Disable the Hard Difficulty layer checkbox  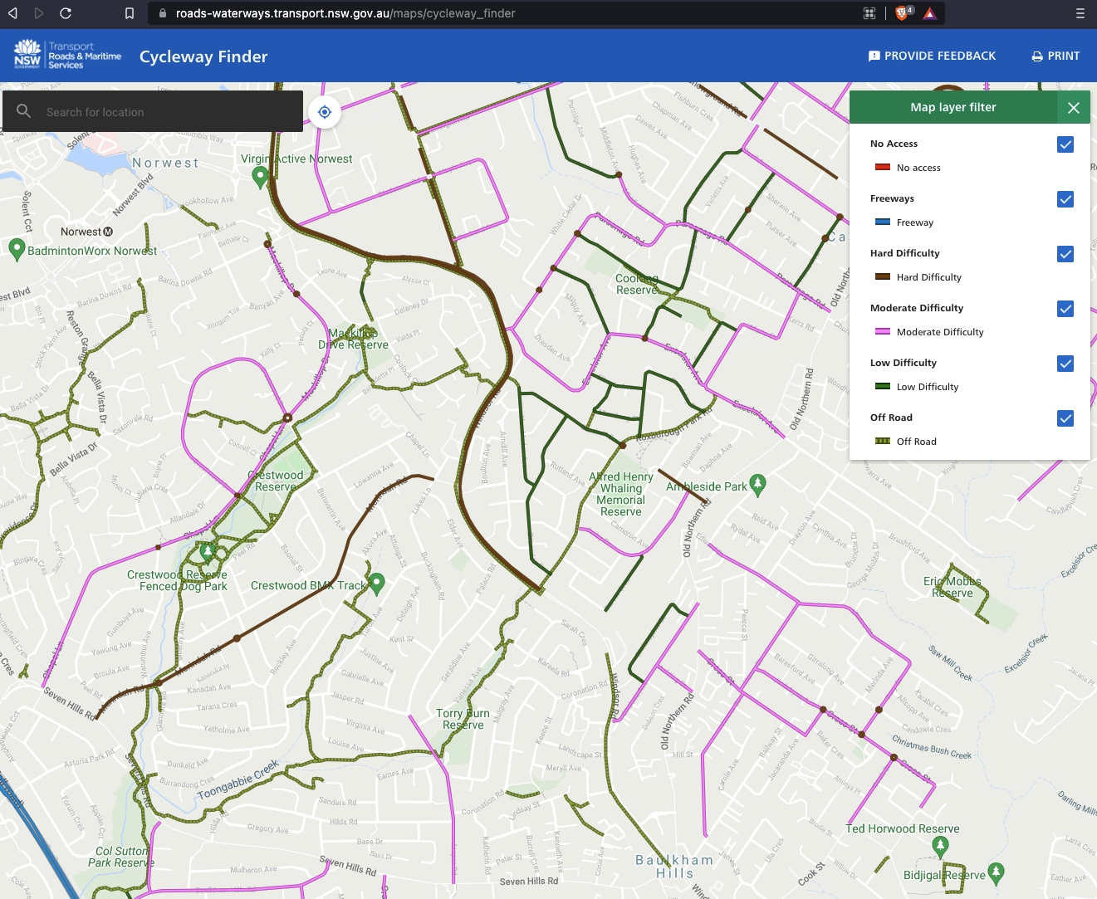tap(1065, 254)
